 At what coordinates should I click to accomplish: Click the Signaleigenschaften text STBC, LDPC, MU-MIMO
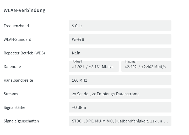(92, 121)
